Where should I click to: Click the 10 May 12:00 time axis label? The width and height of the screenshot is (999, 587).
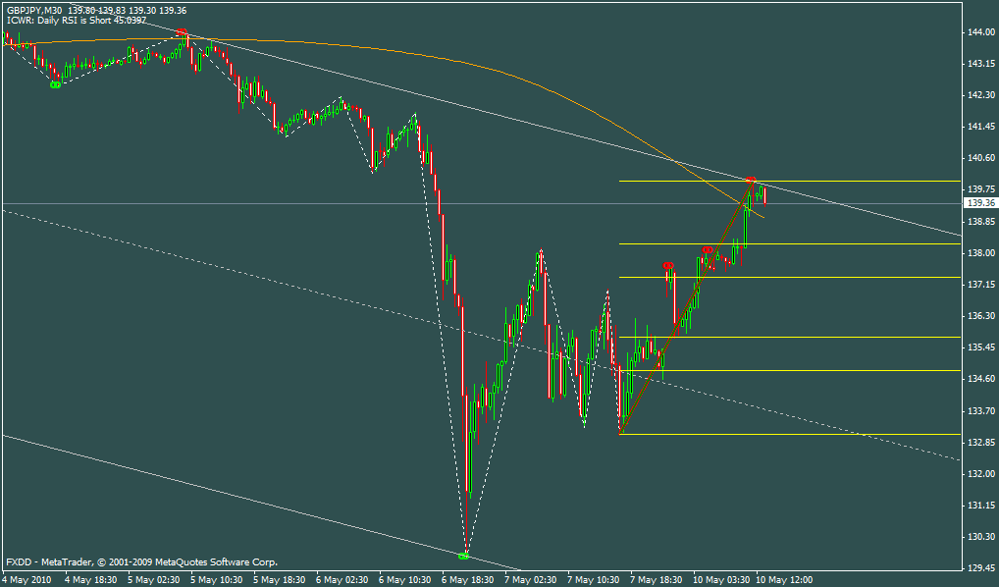coord(783,579)
